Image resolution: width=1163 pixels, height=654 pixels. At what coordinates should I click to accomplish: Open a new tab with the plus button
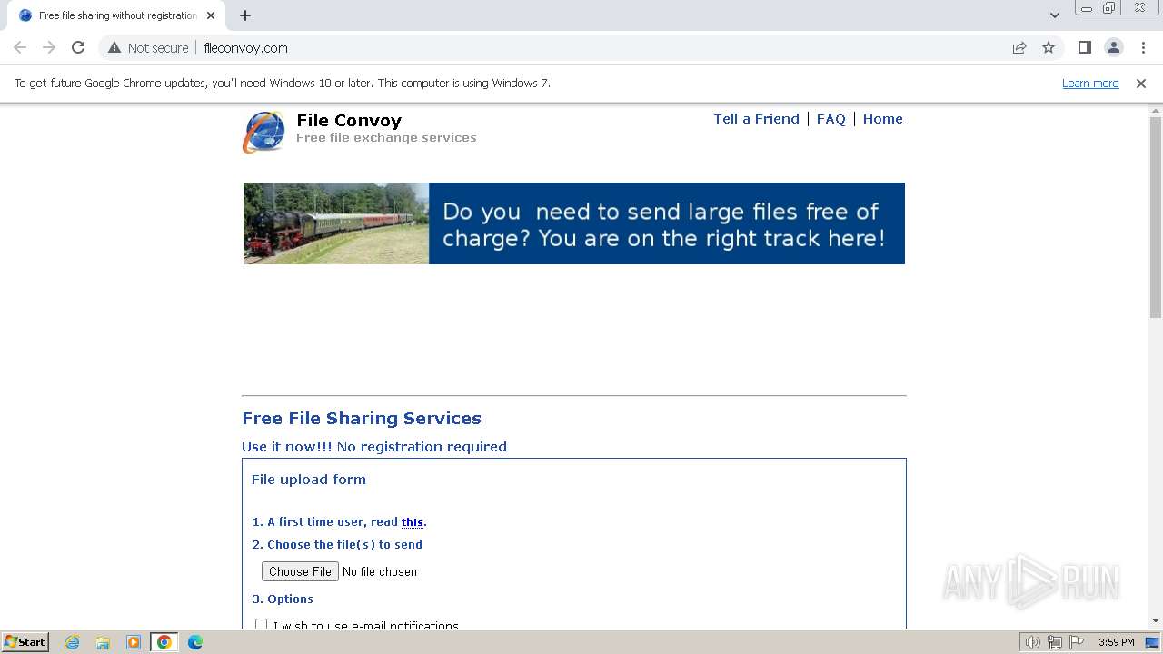pos(245,15)
